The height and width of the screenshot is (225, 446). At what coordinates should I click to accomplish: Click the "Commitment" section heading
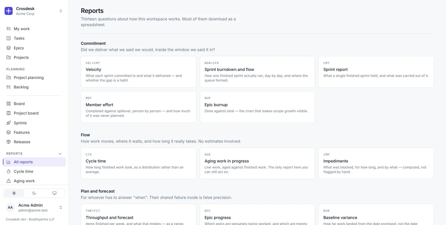[93, 43]
